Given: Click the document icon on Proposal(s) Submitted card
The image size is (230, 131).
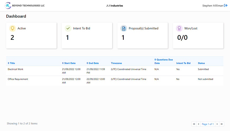Looking at the screenshot, I should point(123,28).
